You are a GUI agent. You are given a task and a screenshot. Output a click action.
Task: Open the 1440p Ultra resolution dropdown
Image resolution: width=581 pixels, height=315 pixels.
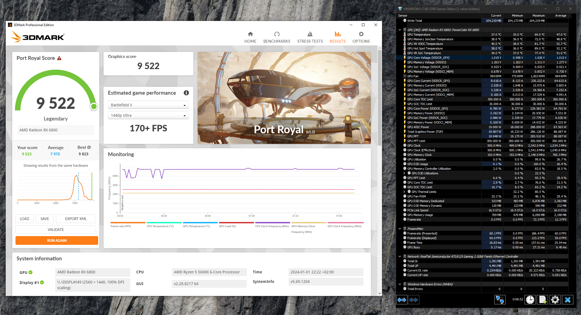148,115
